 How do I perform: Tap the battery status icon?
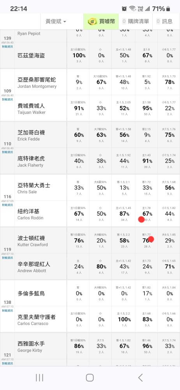[168, 9]
